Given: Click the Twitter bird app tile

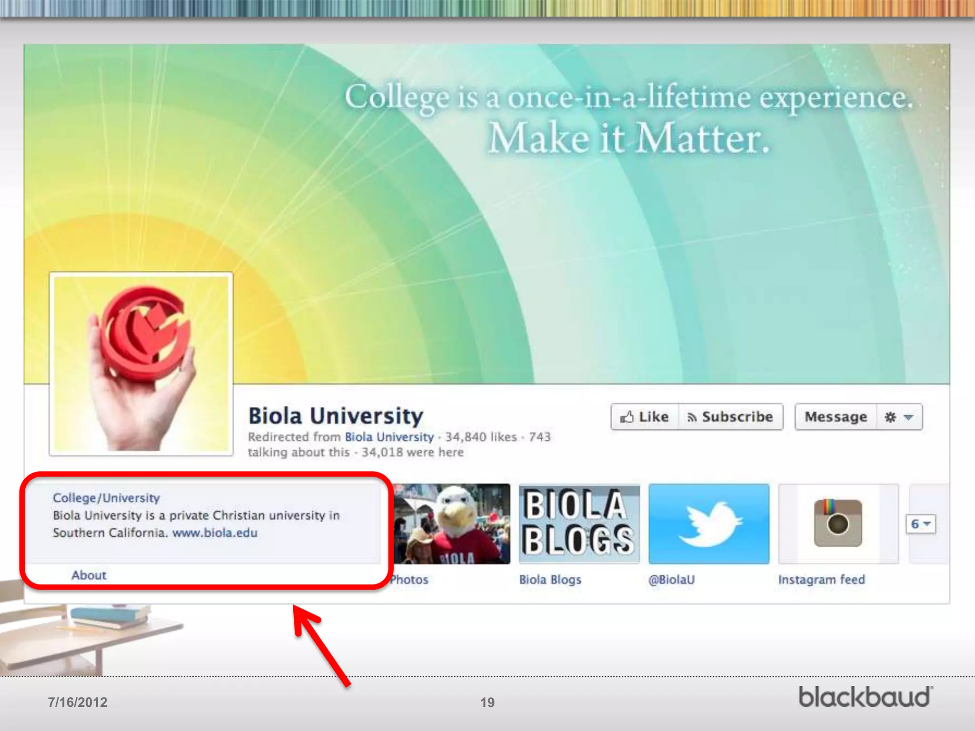Looking at the screenshot, I should coord(709,524).
